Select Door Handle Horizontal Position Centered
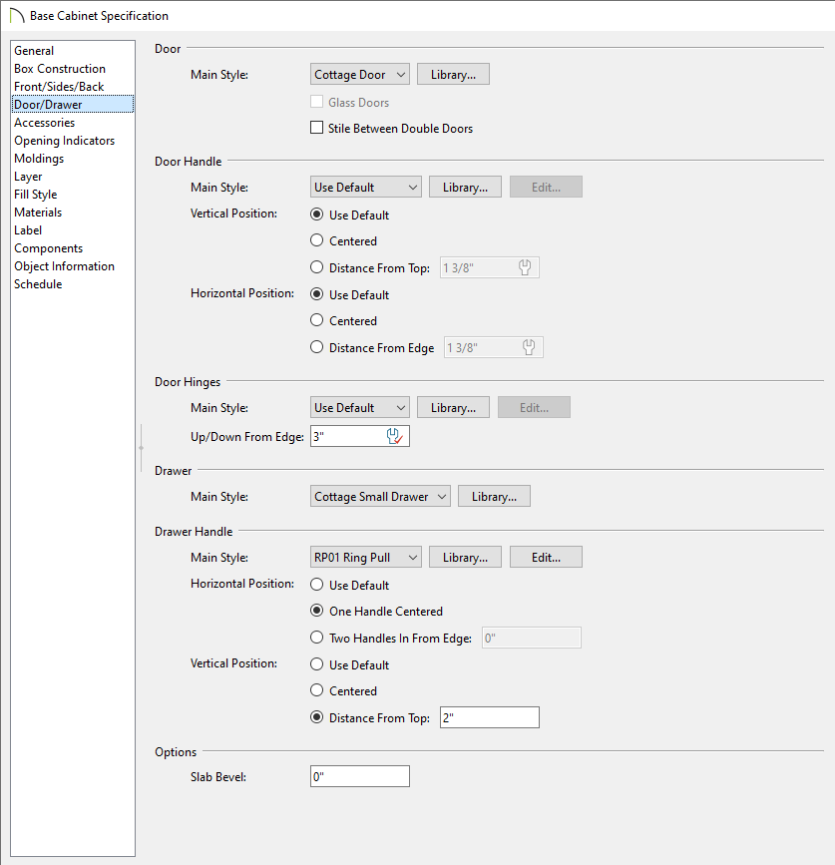This screenshot has width=835, height=865. pyautogui.click(x=316, y=320)
